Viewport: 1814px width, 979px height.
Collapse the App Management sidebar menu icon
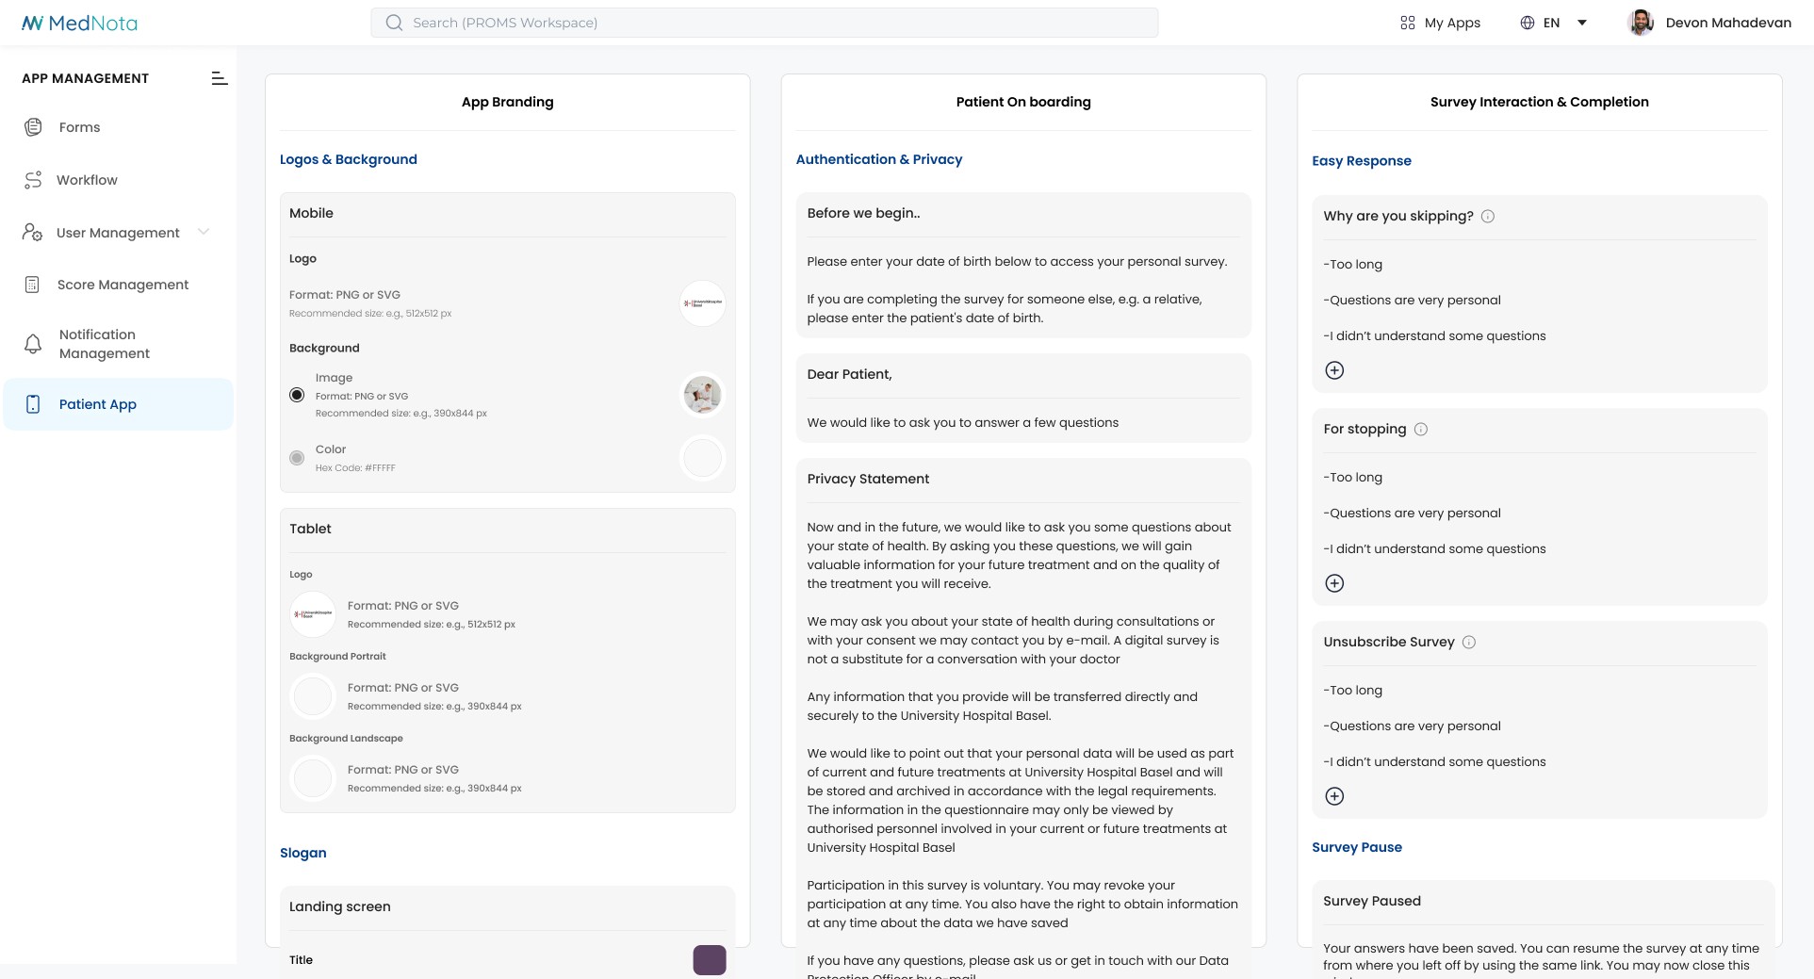click(x=220, y=78)
